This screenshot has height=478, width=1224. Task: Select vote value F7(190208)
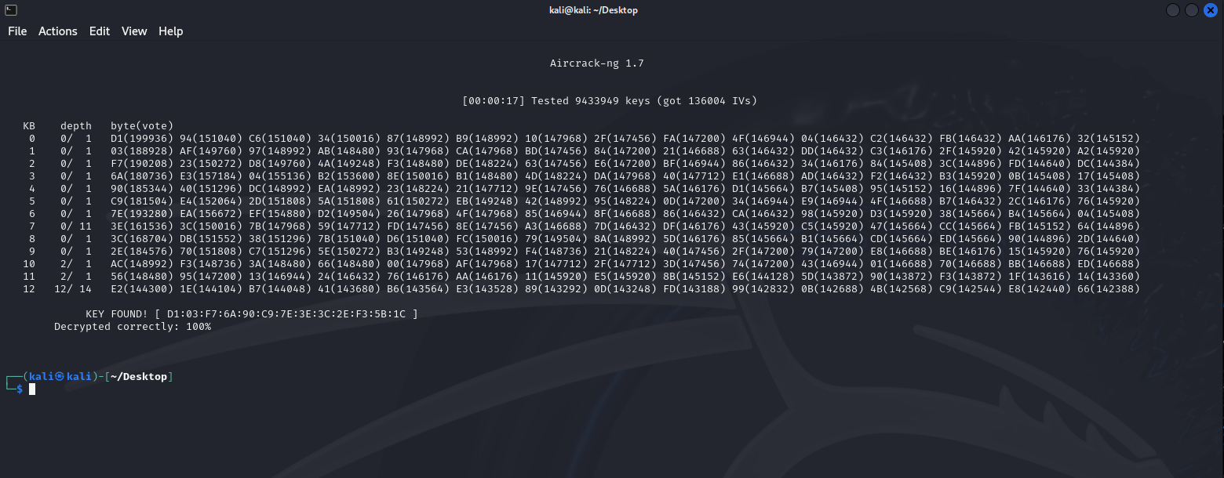(x=142, y=164)
